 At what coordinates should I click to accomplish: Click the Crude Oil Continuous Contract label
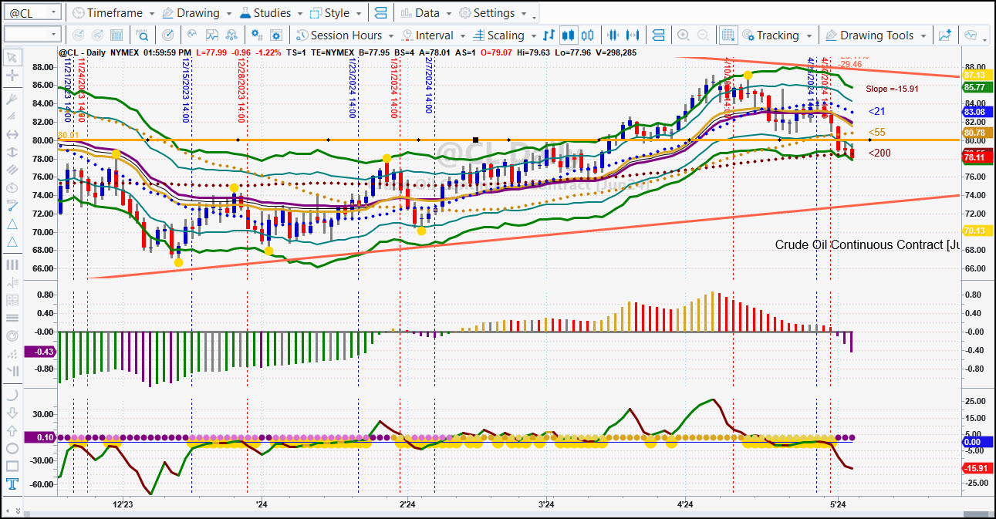[x=866, y=244]
